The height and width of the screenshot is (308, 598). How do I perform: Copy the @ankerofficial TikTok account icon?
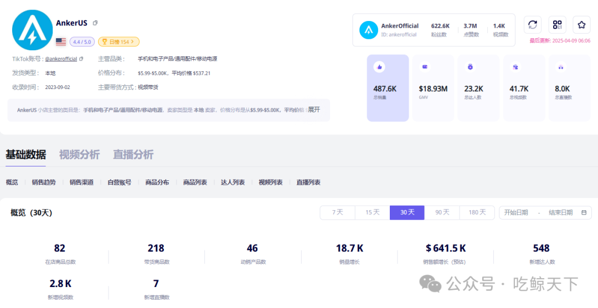[81, 59]
